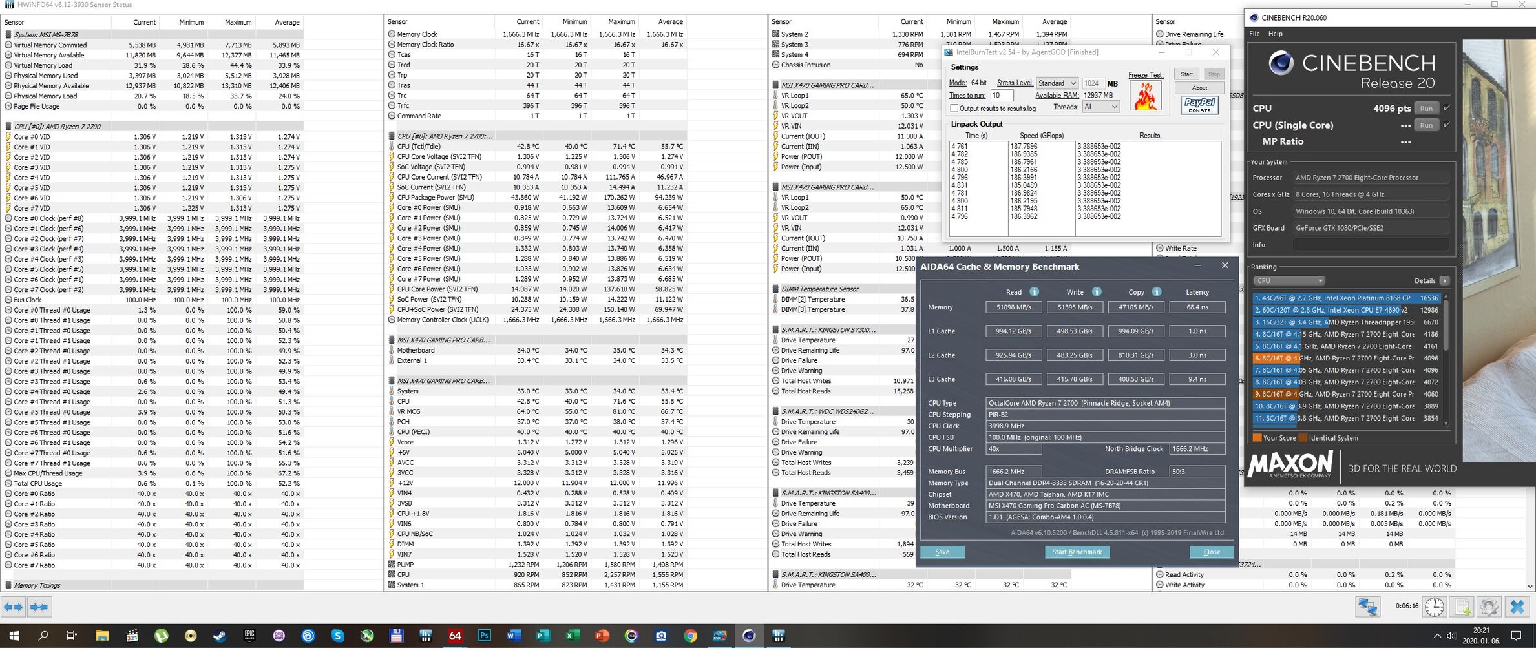Click the Copy info icon in AIDA64
Viewport: 1536px width, 655px height.
pos(1157,292)
